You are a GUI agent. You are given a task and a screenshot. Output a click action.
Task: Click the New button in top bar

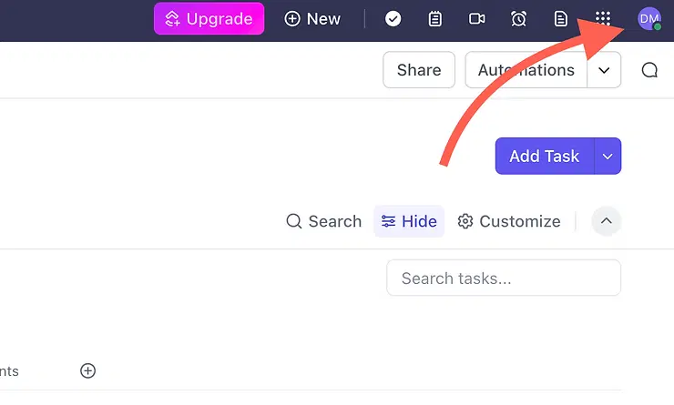click(312, 18)
